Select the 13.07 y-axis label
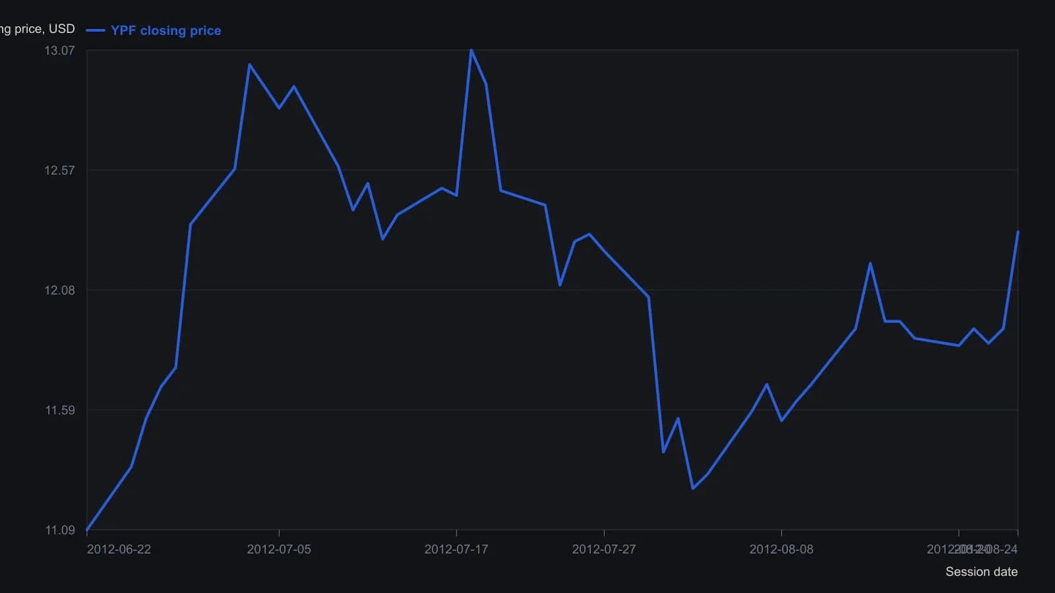 [59, 51]
